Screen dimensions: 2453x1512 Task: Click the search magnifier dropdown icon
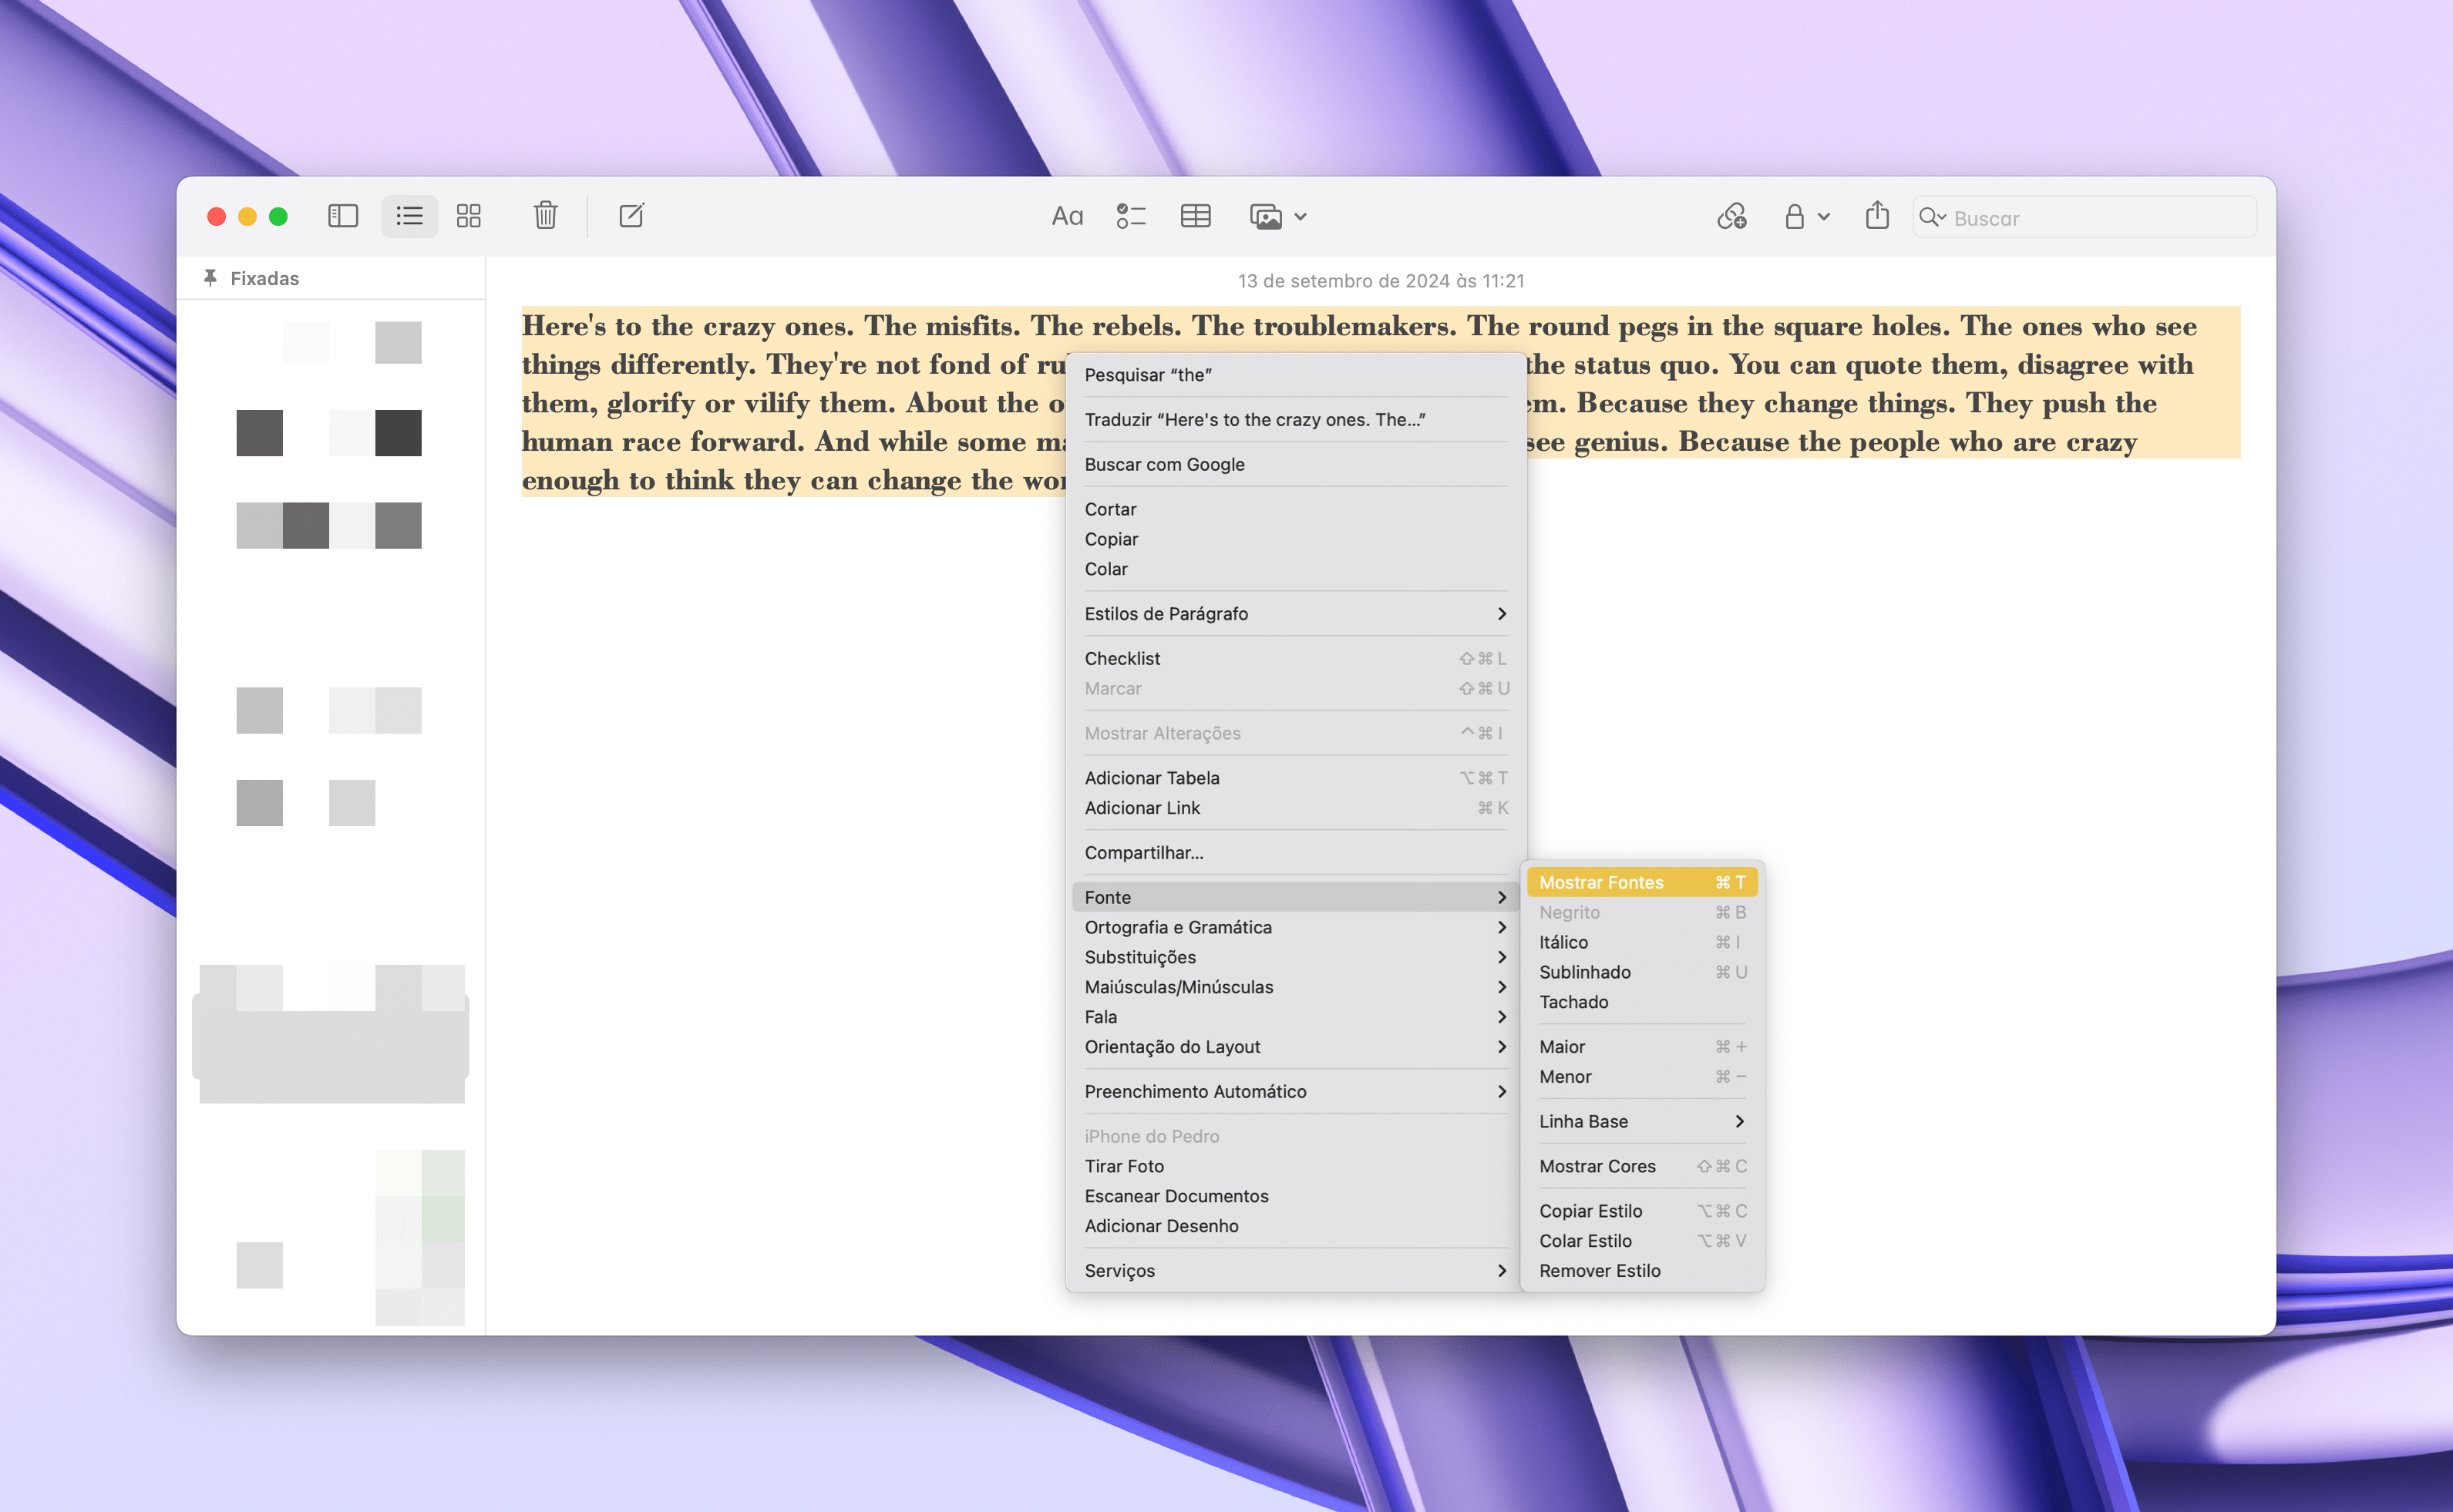[x=1932, y=217]
